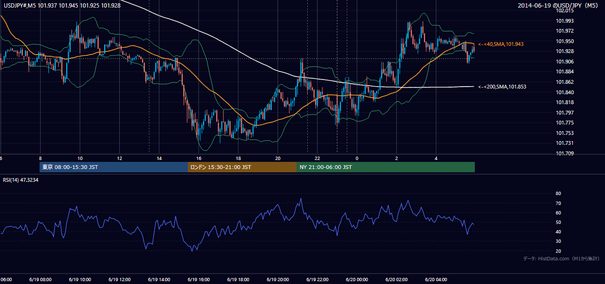Click hour 2 on the price chart axis
Screen dimensions: 605x284
click(x=397, y=159)
